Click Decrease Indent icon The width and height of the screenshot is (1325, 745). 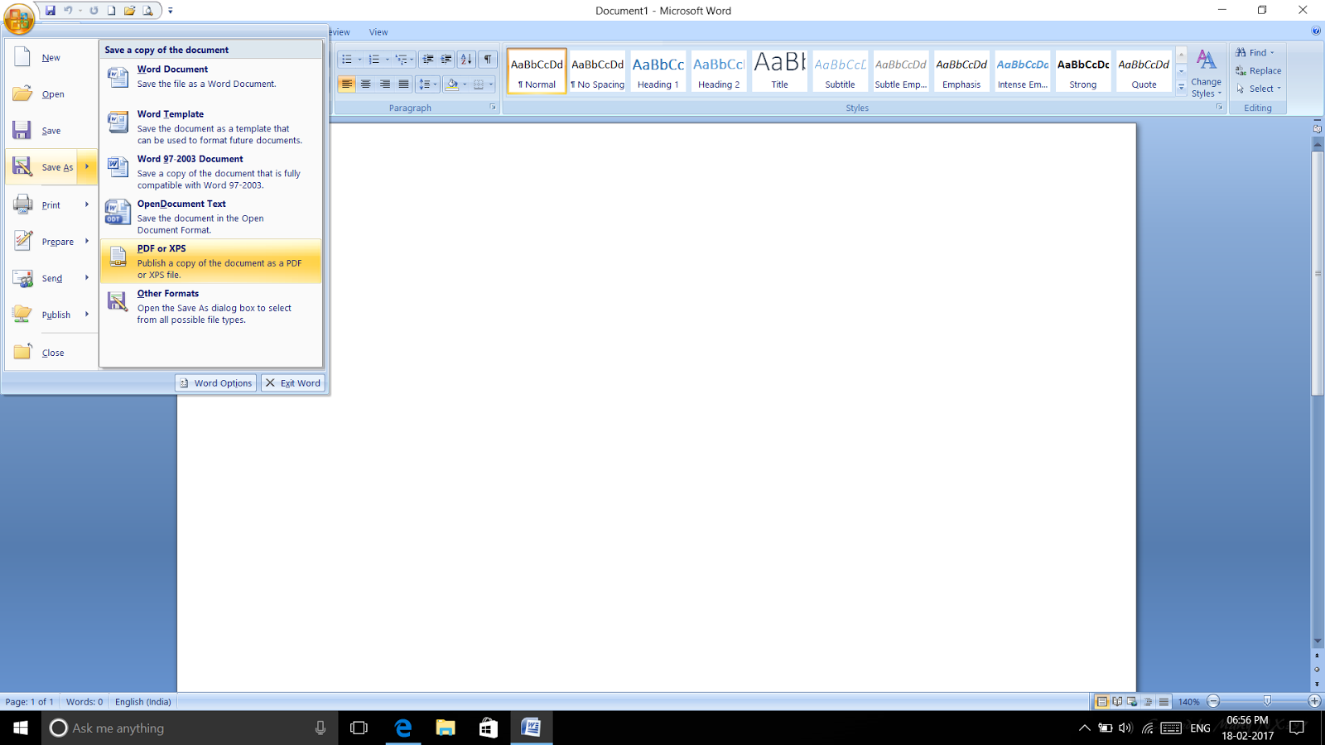pyautogui.click(x=428, y=60)
